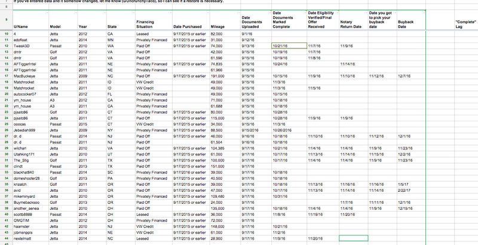Select the clindt name cell

point(30,166)
